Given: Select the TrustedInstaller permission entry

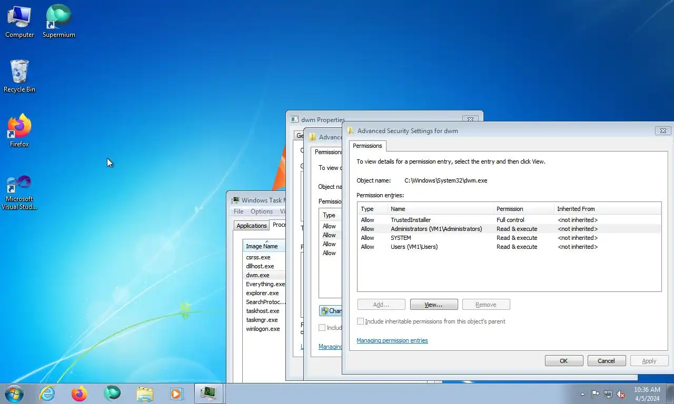Looking at the screenshot, I should [509, 220].
